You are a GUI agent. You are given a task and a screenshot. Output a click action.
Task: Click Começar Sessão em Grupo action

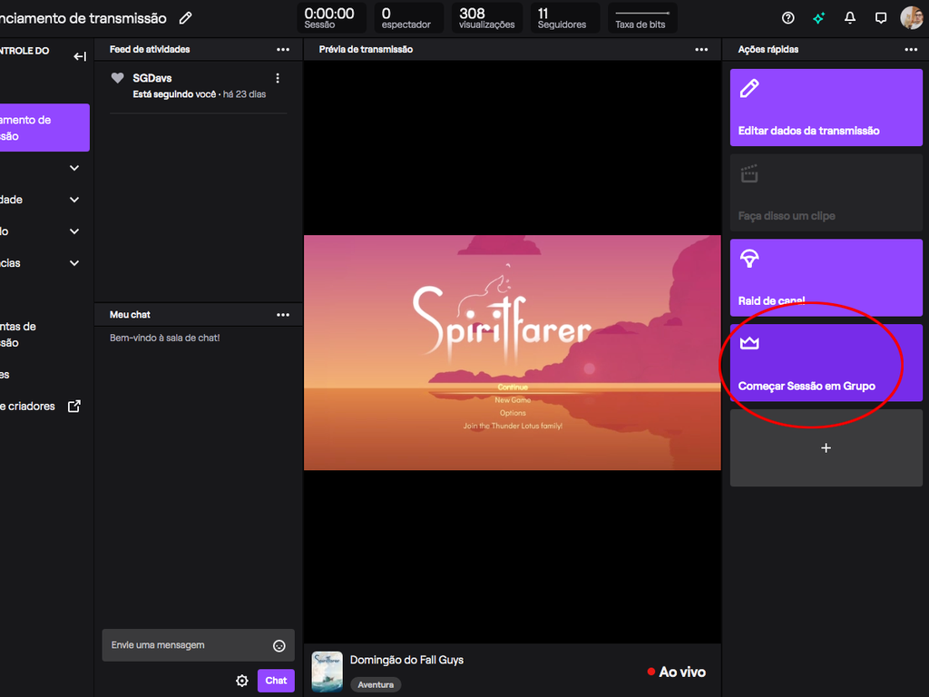click(x=826, y=363)
